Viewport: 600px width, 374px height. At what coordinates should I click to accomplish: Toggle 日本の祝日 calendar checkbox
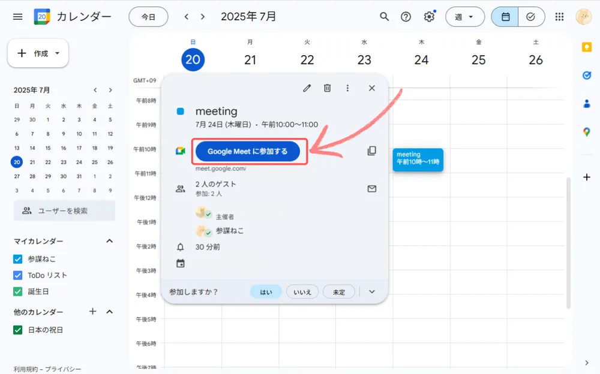pyautogui.click(x=17, y=330)
